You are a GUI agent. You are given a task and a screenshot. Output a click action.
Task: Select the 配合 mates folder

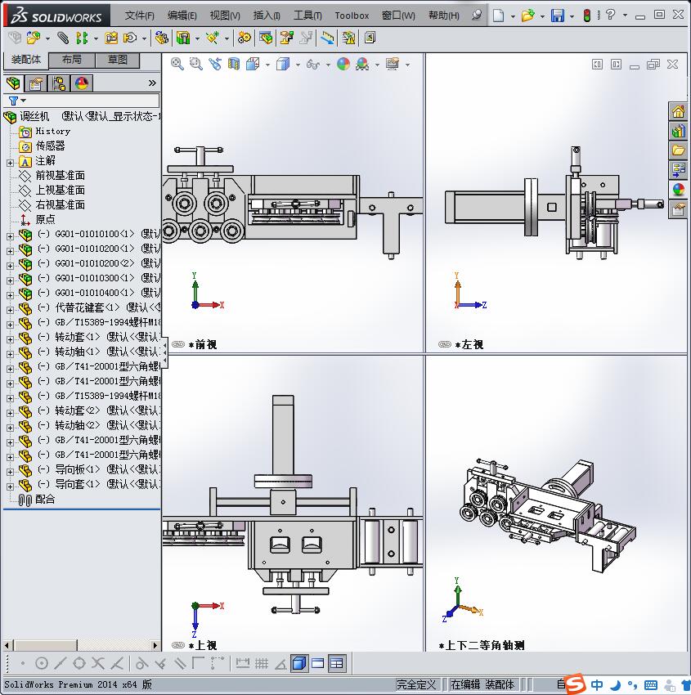[45, 499]
